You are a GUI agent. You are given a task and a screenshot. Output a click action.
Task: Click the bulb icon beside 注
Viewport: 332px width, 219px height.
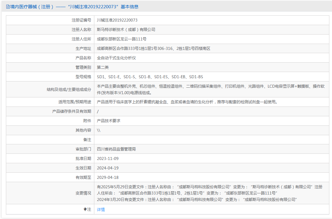pyautogui.click(x=85, y=209)
